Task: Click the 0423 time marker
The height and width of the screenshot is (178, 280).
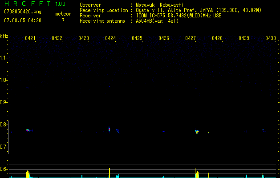Action: [x=84, y=38]
